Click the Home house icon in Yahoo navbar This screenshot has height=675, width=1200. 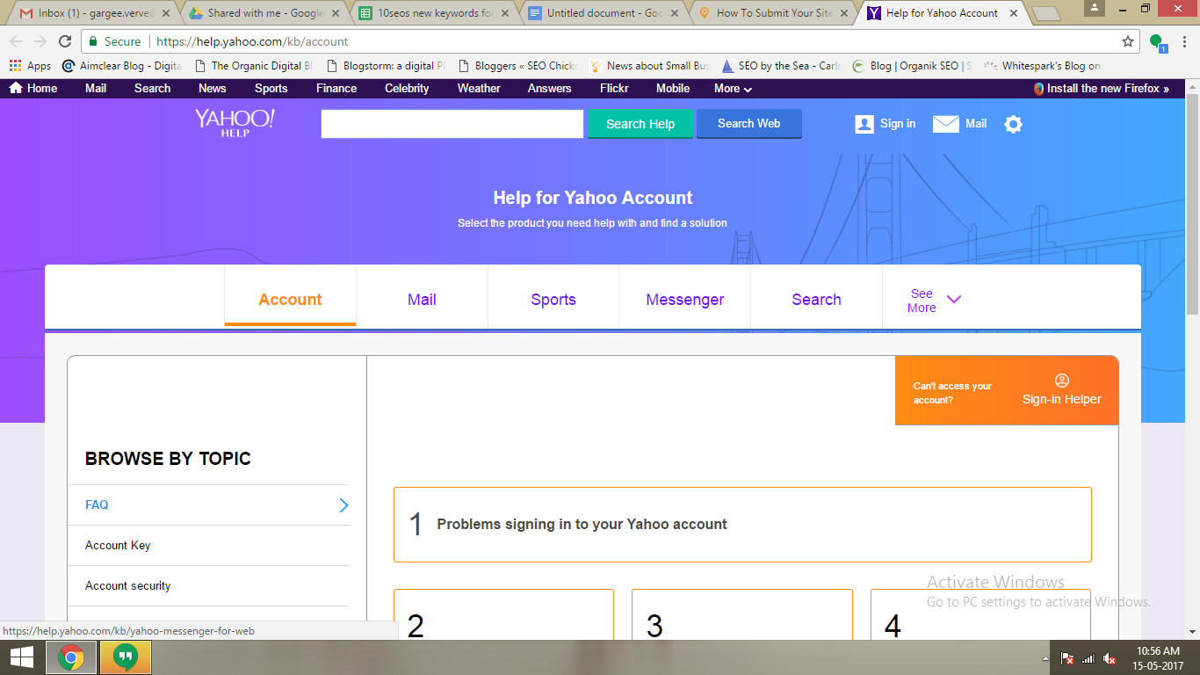16,88
